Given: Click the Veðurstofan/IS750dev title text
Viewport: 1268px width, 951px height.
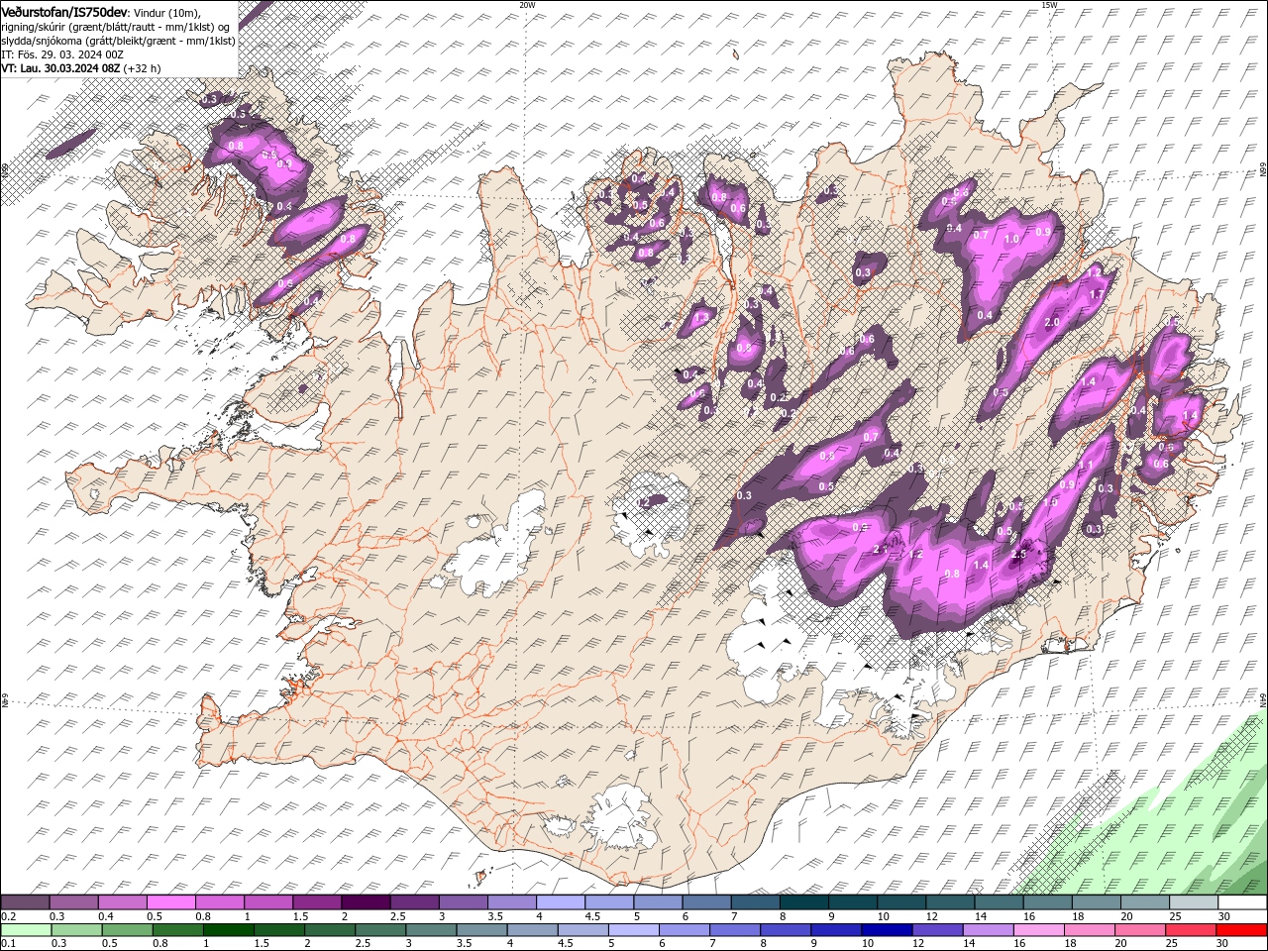Looking at the screenshot, I should (64, 11).
